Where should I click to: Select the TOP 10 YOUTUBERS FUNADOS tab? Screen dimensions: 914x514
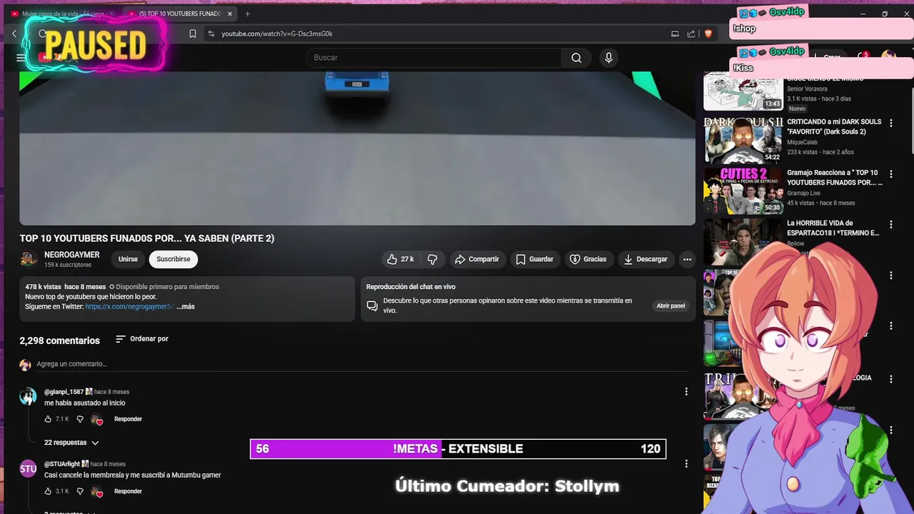(179, 14)
